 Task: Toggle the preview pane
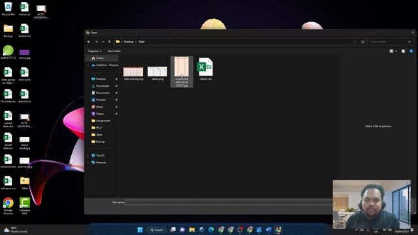coord(403,51)
